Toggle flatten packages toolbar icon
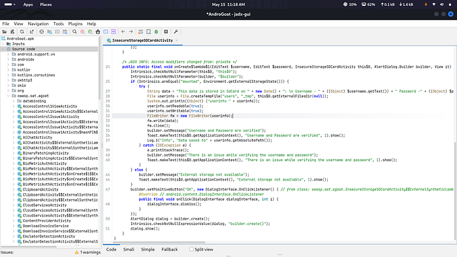The image size is (457, 257). (x=50, y=32)
